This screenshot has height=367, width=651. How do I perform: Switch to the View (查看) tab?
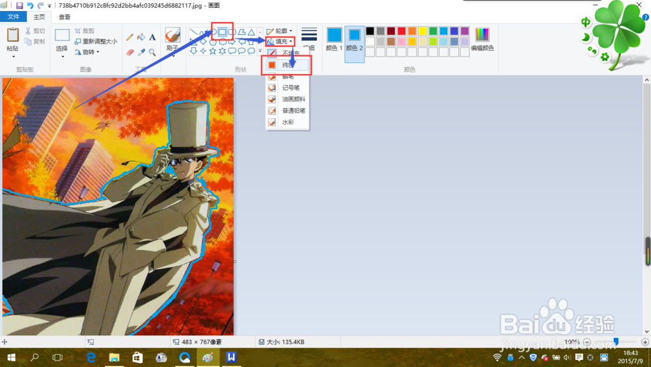click(x=64, y=17)
